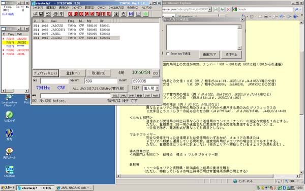
Task: Click the デュプチェック(Ent) button
Action: (x=46, y=73)
